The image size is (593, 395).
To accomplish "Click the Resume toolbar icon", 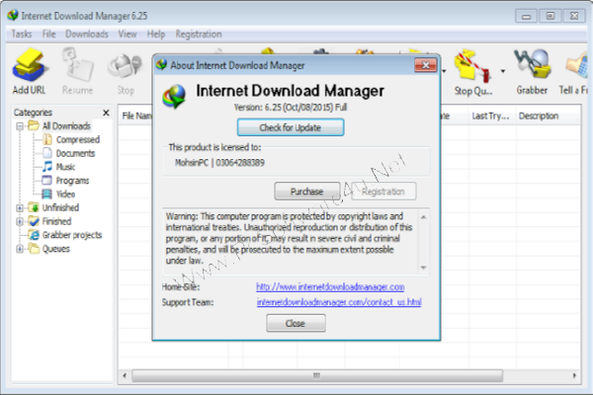I will [x=77, y=71].
